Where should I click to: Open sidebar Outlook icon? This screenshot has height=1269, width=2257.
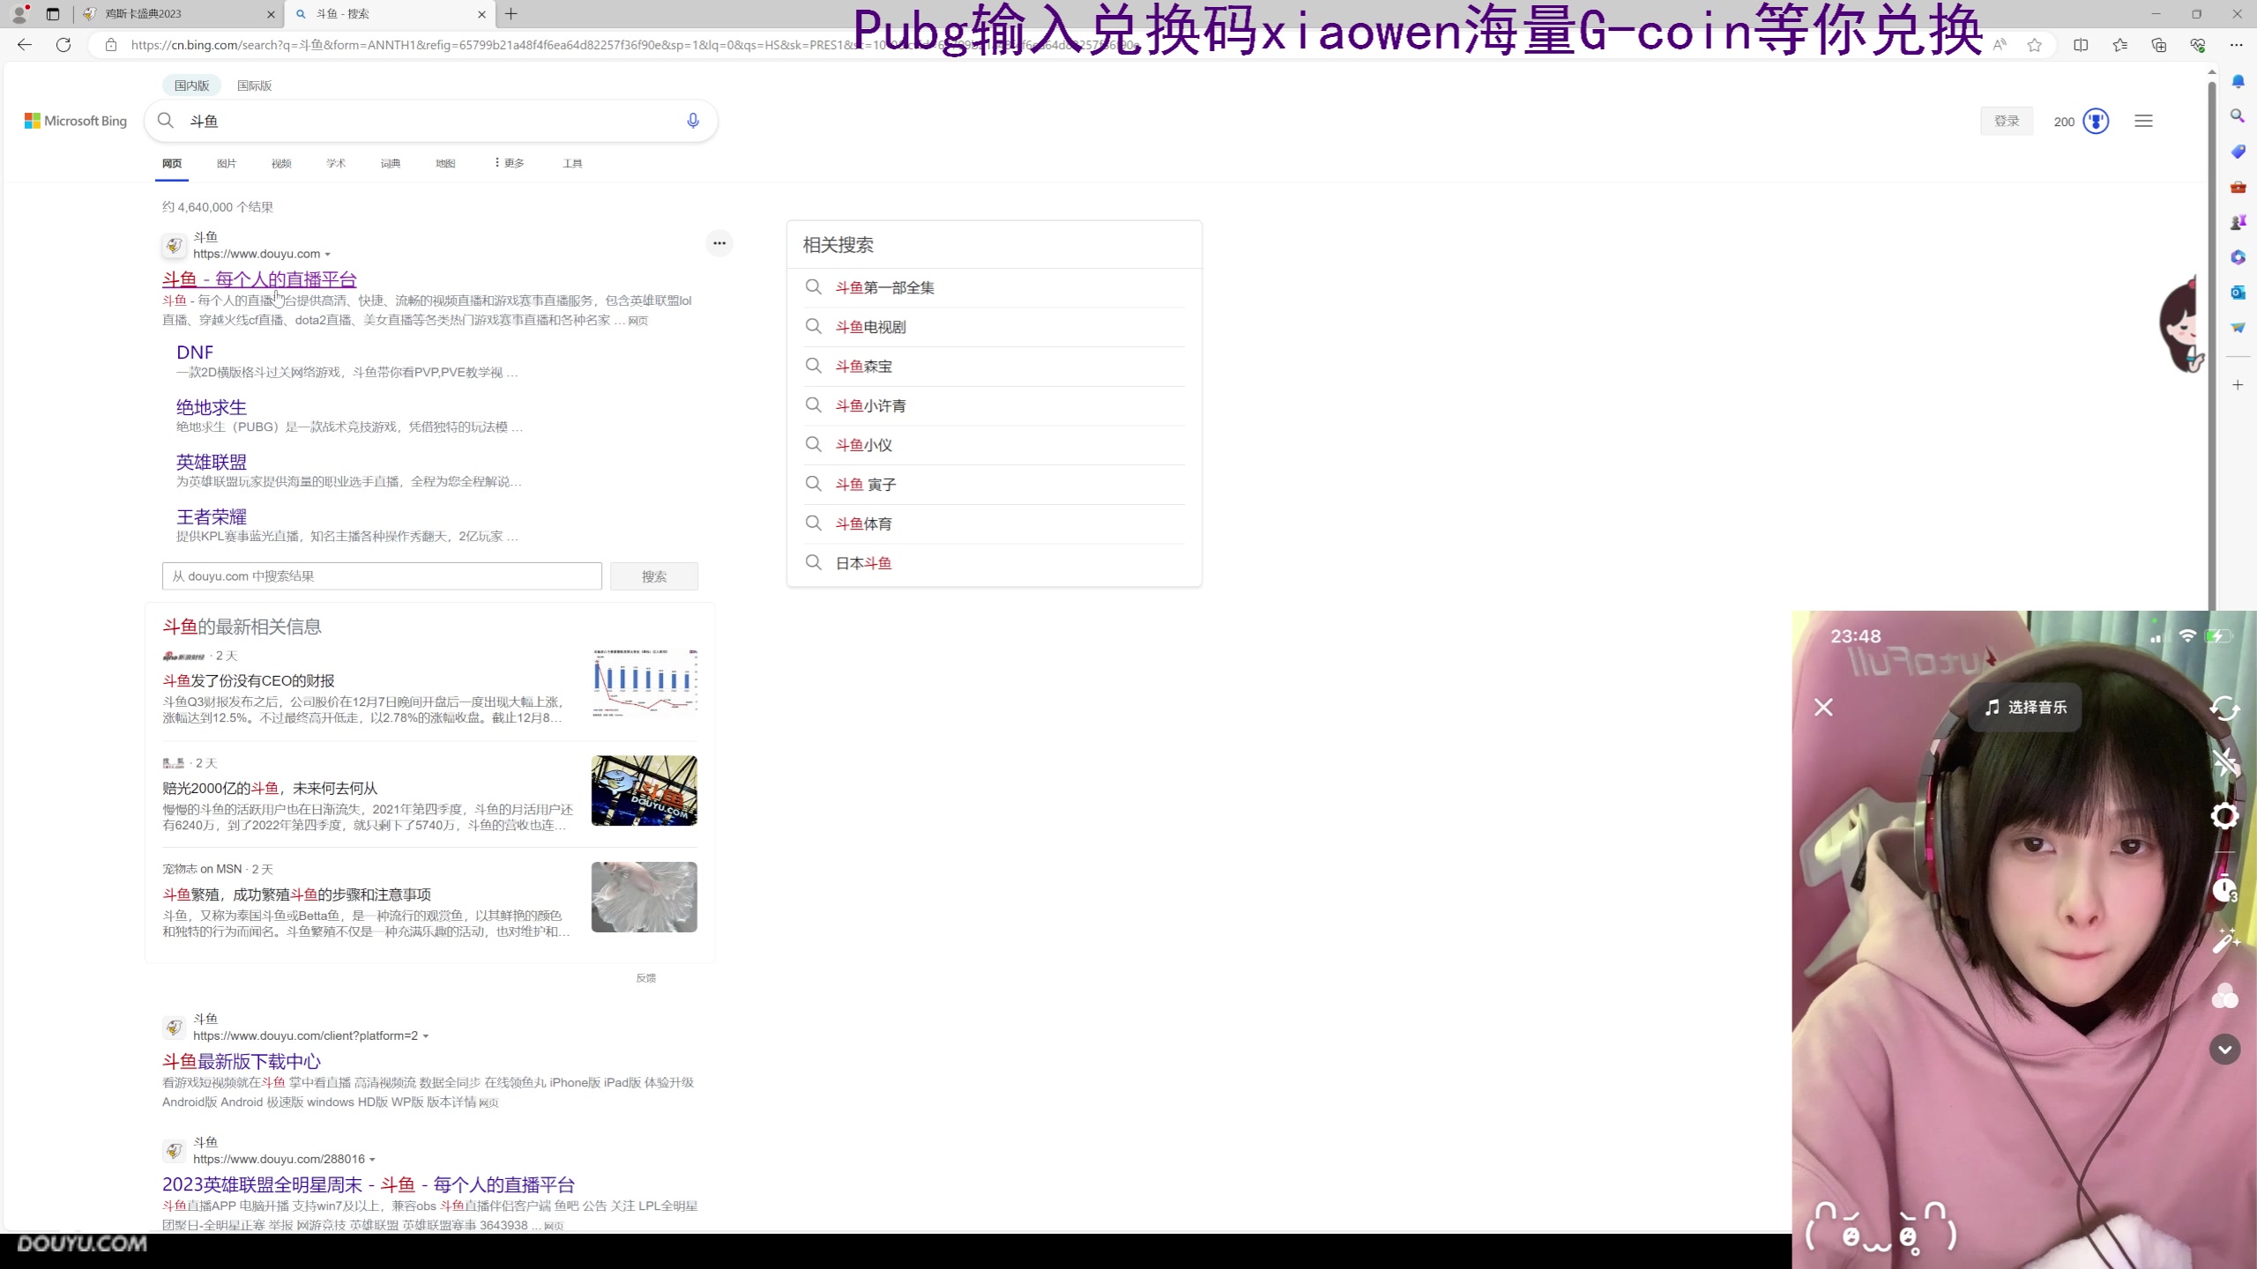(x=2238, y=293)
